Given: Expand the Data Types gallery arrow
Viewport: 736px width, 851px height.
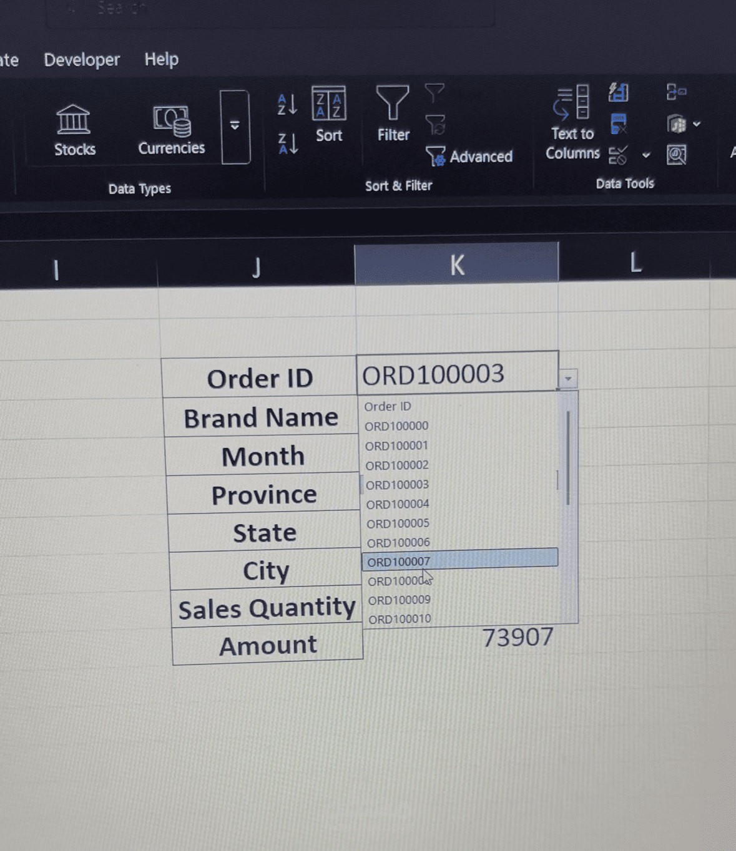Looking at the screenshot, I should coord(235,127).
